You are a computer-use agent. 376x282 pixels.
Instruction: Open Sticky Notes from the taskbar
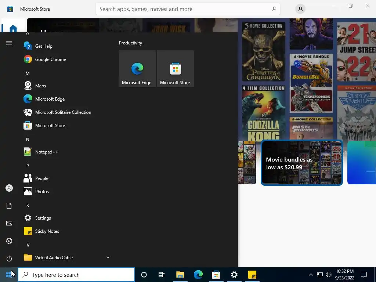click(252, 275)
